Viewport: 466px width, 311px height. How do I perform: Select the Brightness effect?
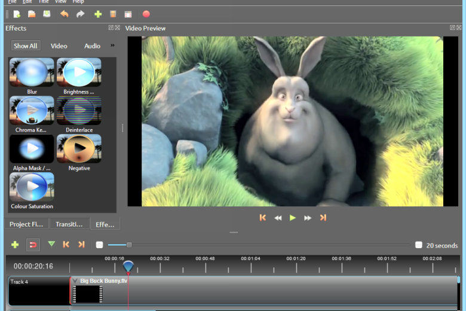point(79,76)
